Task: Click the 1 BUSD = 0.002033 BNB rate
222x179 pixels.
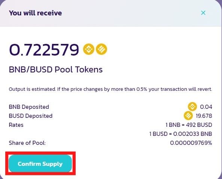Action: [181, 134]
